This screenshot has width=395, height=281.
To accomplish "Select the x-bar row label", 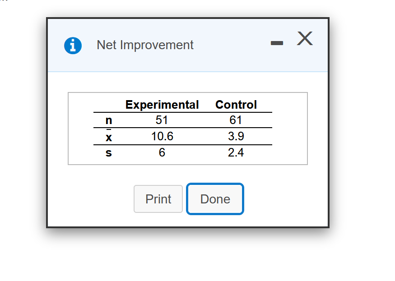I will coord(109,136).
